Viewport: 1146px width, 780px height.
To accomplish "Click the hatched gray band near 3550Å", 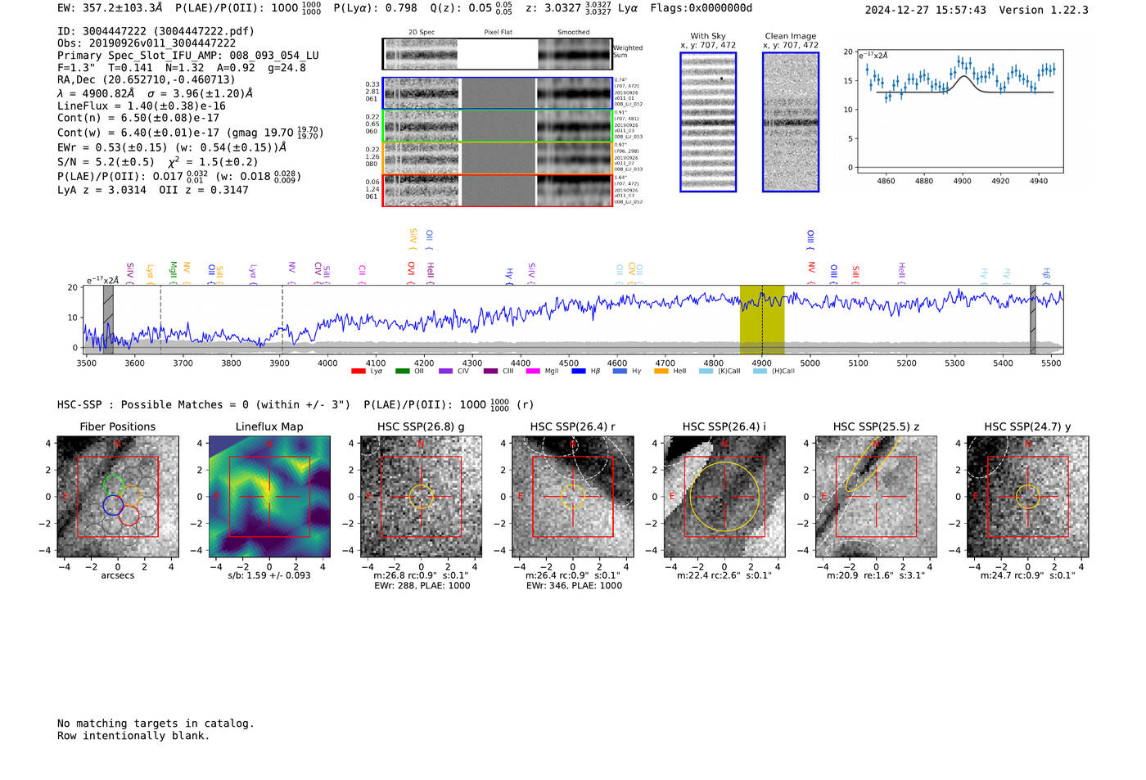I will pos(108,320).
